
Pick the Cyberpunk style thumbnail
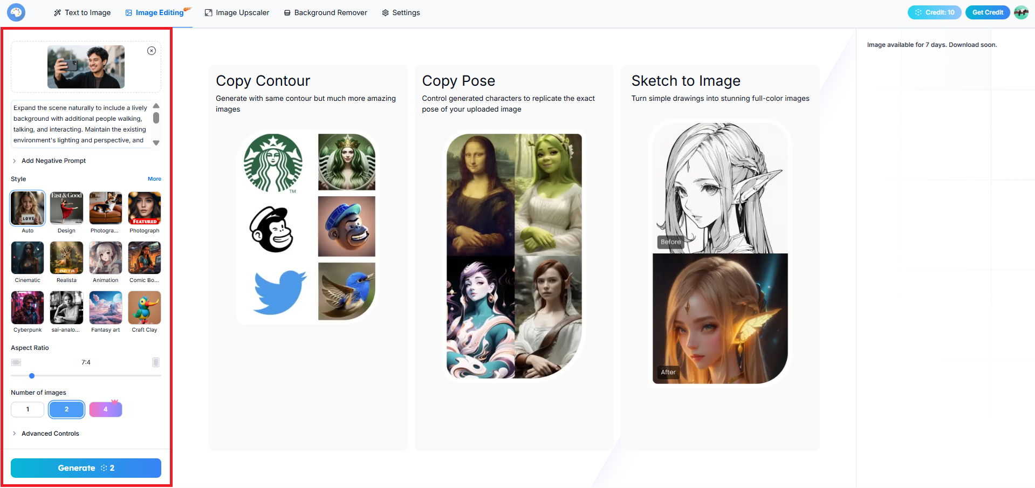28,307
